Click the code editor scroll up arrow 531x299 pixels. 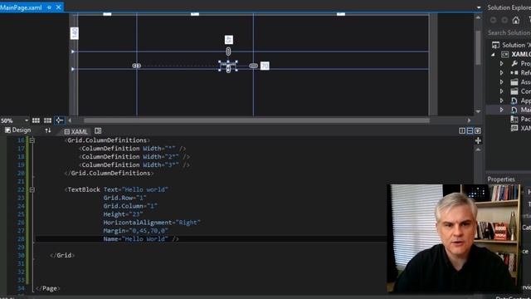(478, 149)
